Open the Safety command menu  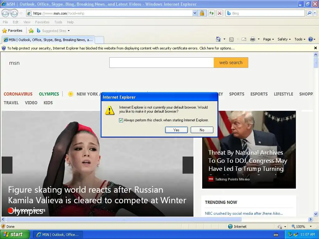click(x=284, y=39)
